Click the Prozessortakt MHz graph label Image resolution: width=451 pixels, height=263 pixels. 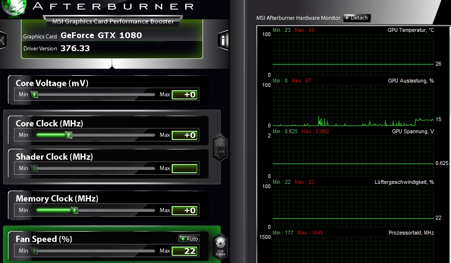click(x=411, y=233)
